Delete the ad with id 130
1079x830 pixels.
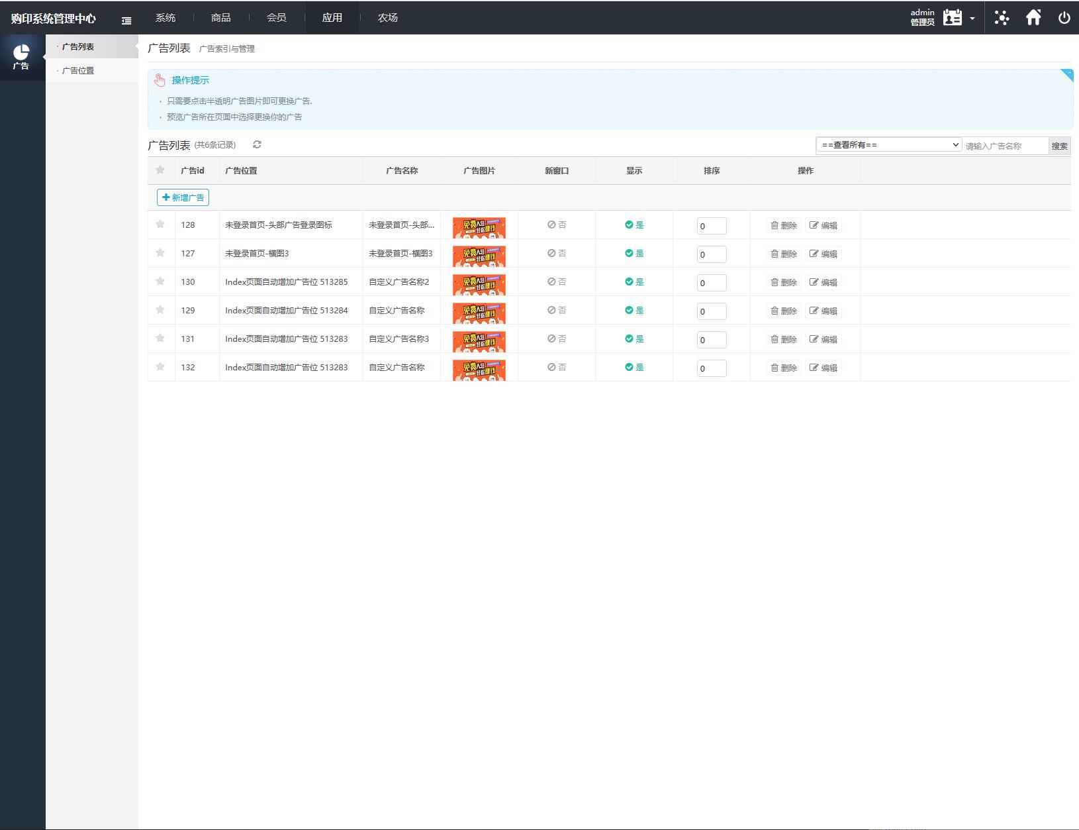[784, 282]
